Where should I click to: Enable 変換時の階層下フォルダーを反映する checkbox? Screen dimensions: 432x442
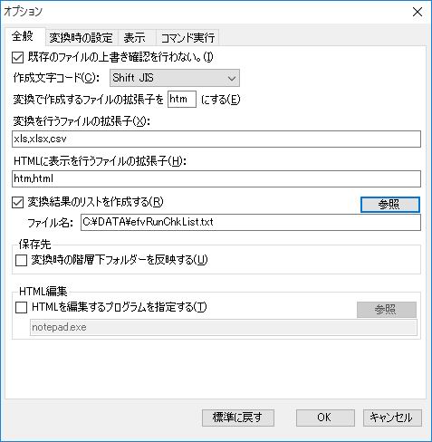click(x=21, y=260)
